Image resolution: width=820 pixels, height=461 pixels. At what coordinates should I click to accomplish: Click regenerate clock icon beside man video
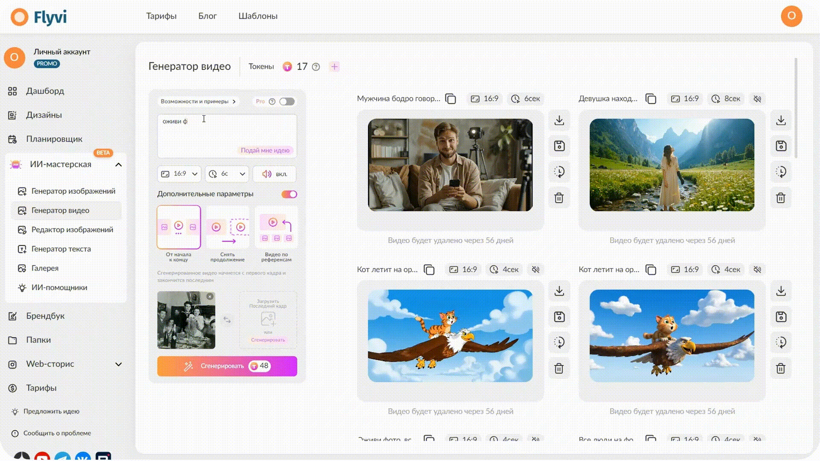(559, 172)
